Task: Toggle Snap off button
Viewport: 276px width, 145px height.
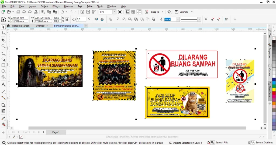Action: [x=146, y=12]
